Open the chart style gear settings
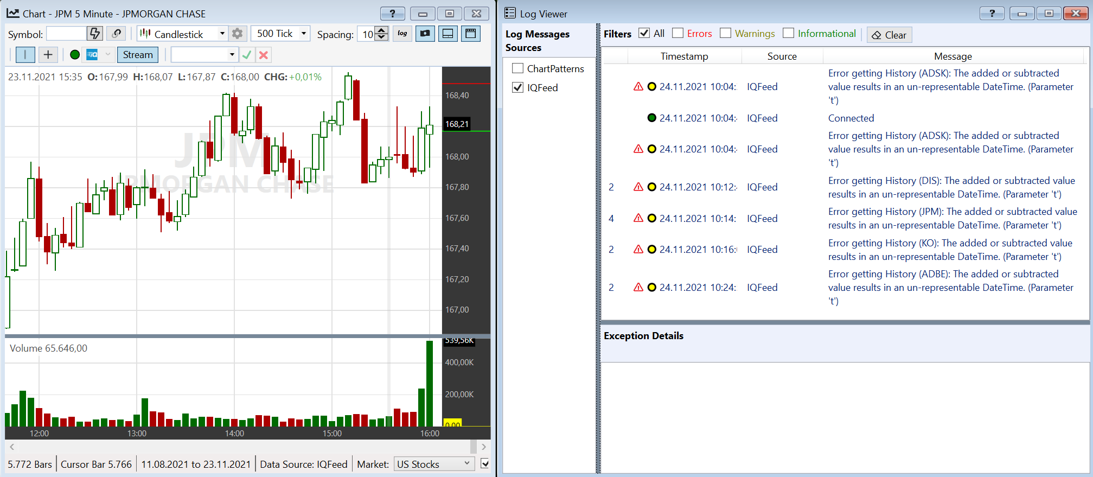This screenshot has height=477, width=1093. point(237,34)
